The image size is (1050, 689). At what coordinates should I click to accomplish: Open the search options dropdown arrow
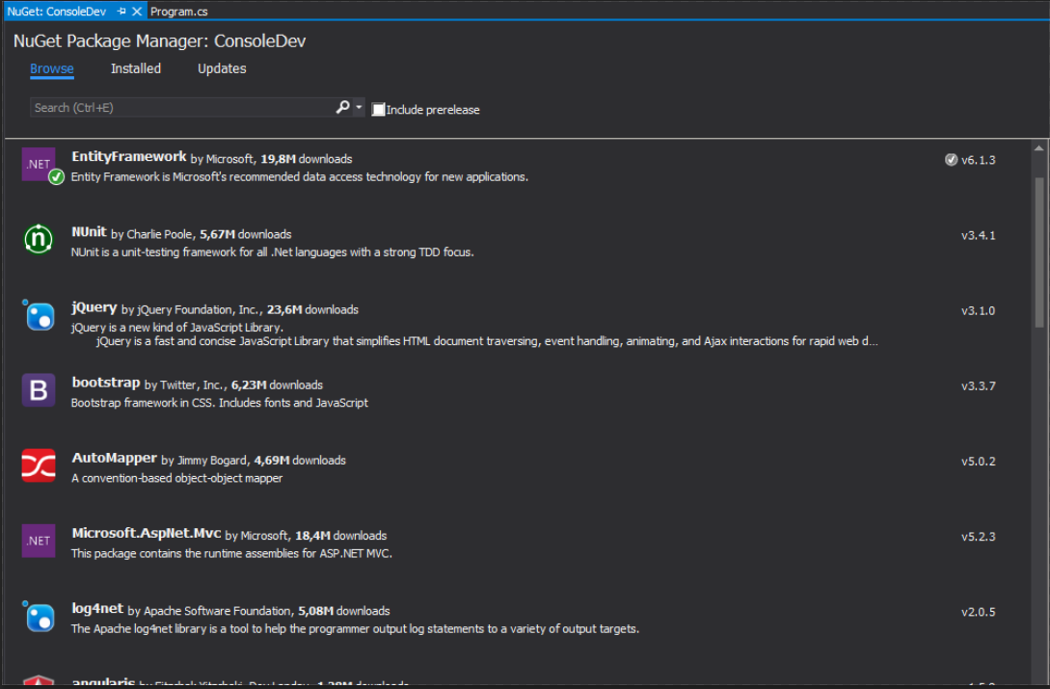[359, 106]
